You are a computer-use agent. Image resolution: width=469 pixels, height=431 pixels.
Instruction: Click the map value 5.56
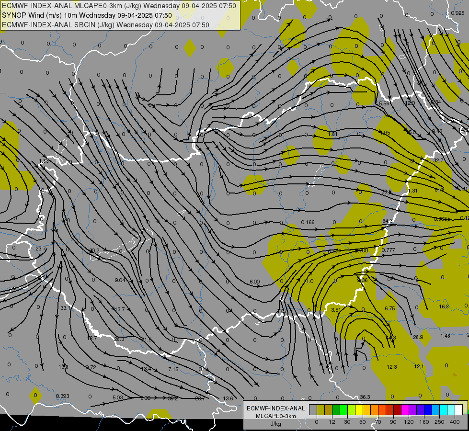(384, 103)
